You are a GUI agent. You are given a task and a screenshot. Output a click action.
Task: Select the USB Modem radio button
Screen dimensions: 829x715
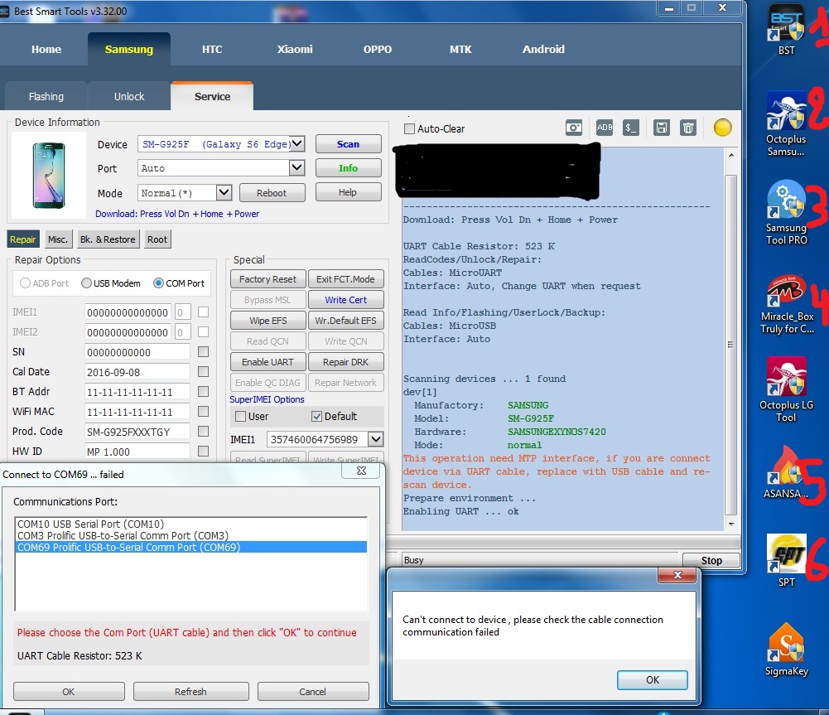[87, 283]
